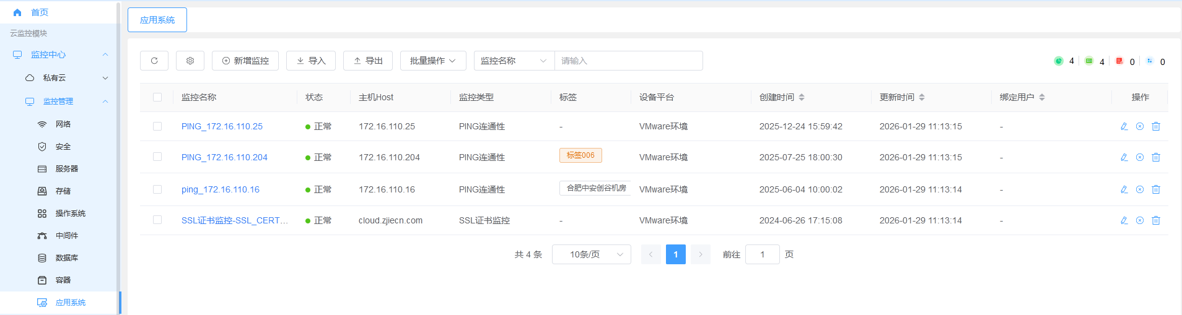Click the 网络 wifi icon in sidebar
This screenshot has width=1182, height=315.
(x=42, y=124)
